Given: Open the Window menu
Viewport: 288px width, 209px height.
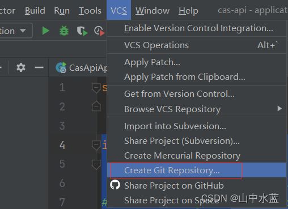Looking at the screenshot, I should click(x=153, y=11).
